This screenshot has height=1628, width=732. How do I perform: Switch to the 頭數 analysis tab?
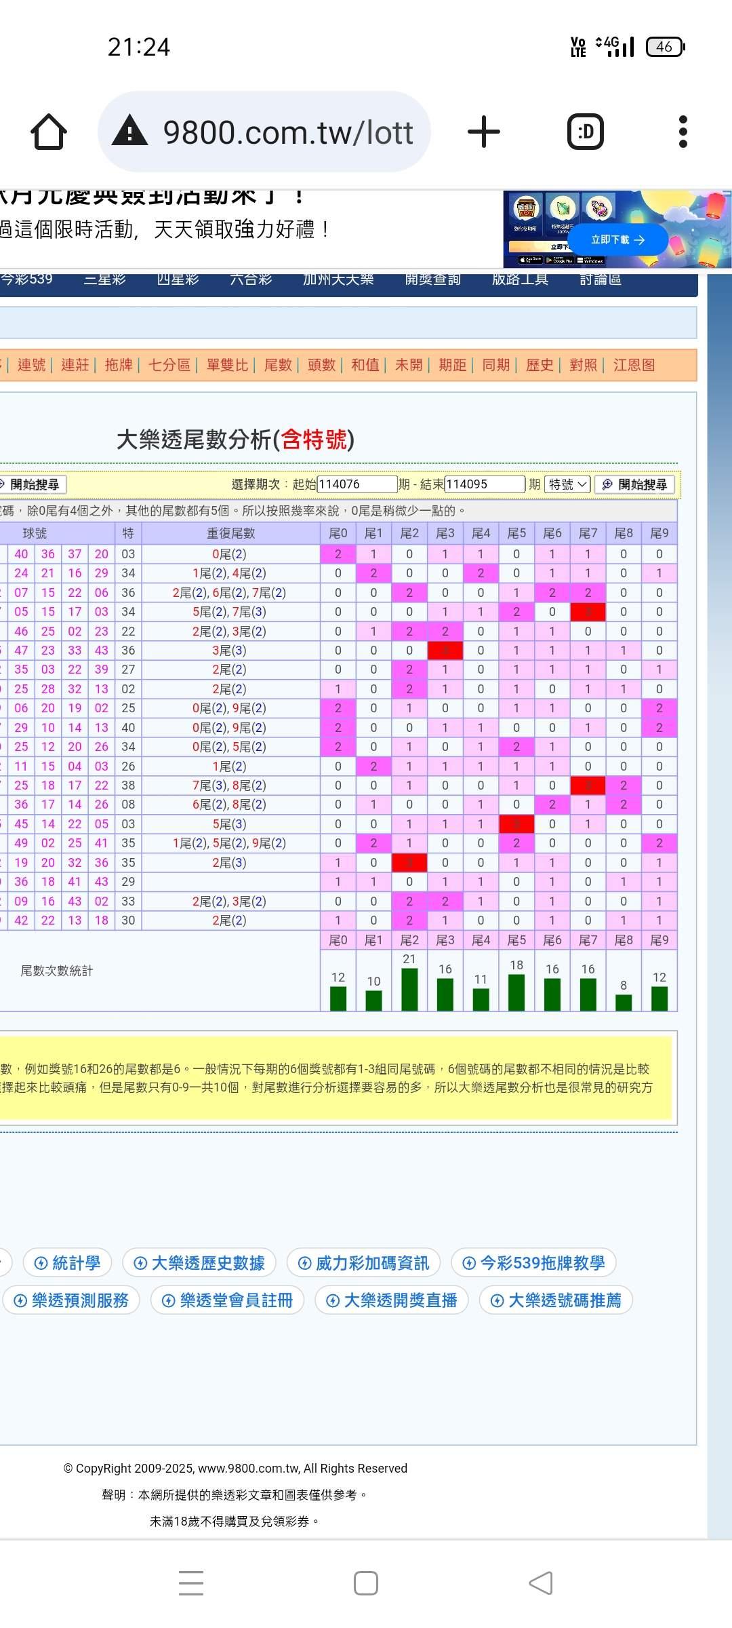[x=321, y=365]
